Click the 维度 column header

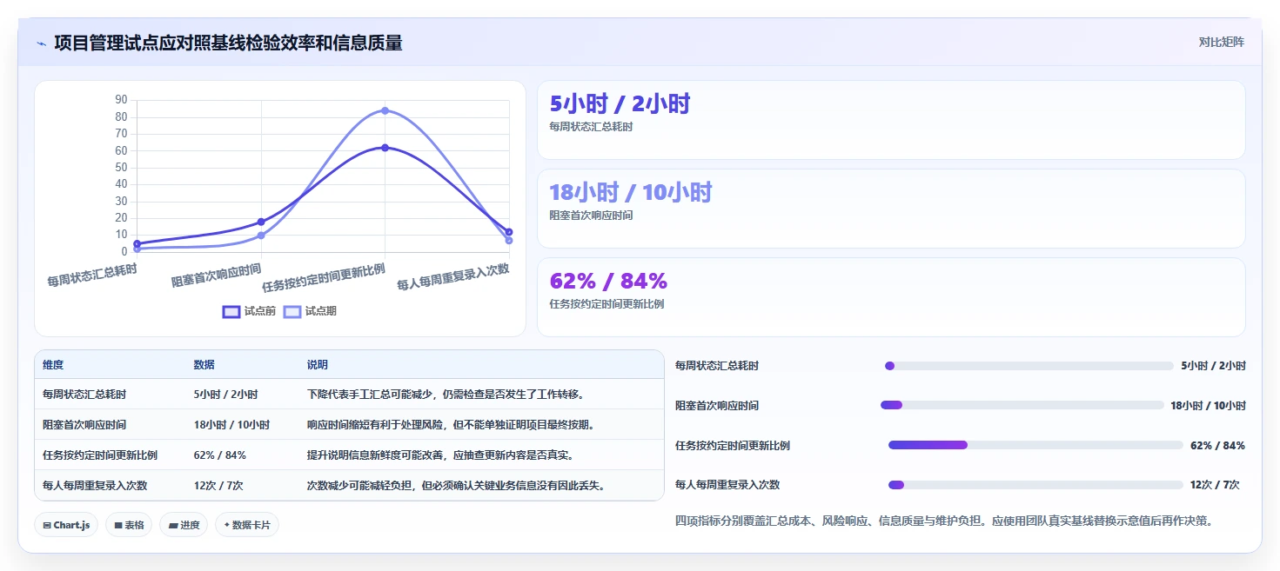pyautogui.click(x=53, y=365)
